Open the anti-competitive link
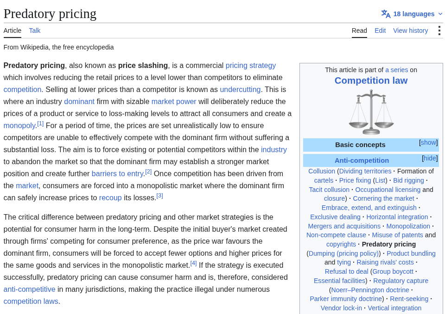The width and height of the screenshot is (445, 314). [29, 289]
